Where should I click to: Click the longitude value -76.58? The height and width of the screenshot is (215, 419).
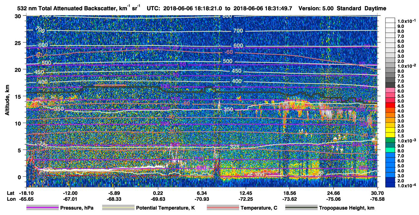tap(377, 199)
